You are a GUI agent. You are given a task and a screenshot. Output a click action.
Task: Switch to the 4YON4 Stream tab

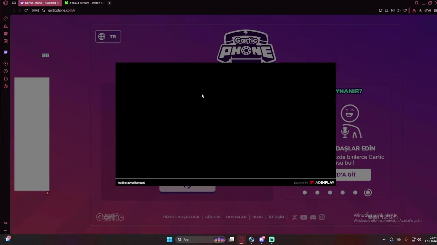click(x=84, y=3)
